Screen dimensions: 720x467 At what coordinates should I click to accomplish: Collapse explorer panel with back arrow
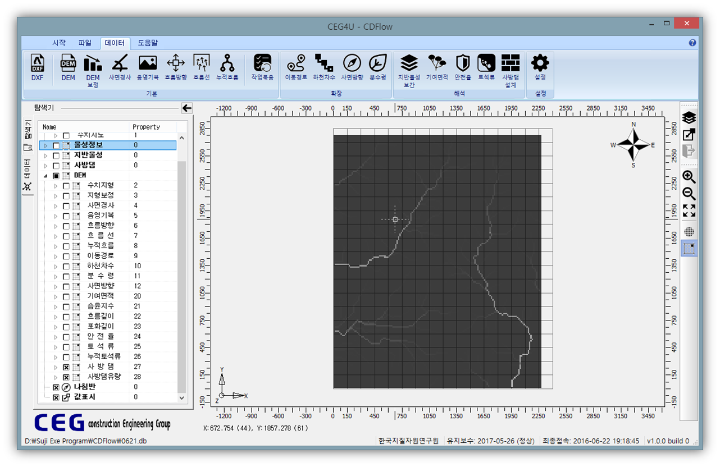[187, 108]
